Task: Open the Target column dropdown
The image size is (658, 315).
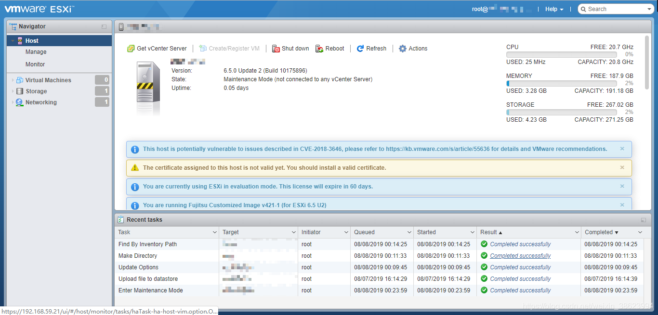Action: pyautogui.click(x=294, y=232)
